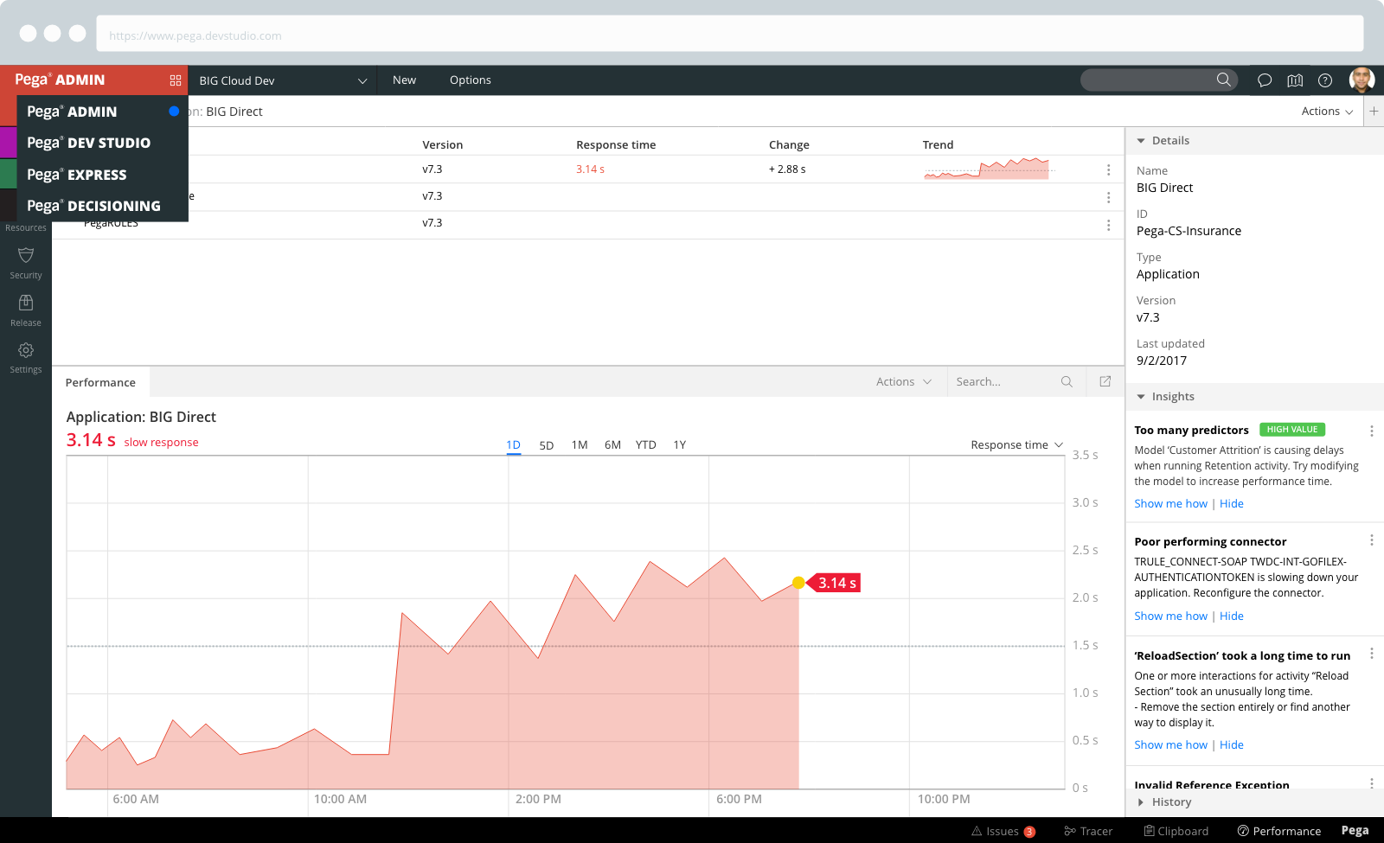Select the 5D time range
1384x843 pixels.
coord(547,445)
